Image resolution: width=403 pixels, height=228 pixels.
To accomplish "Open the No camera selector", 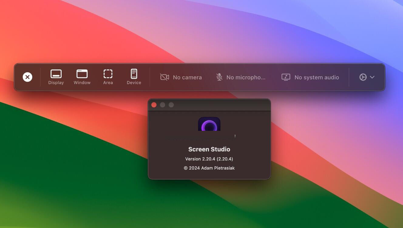I will coord(181,77).
